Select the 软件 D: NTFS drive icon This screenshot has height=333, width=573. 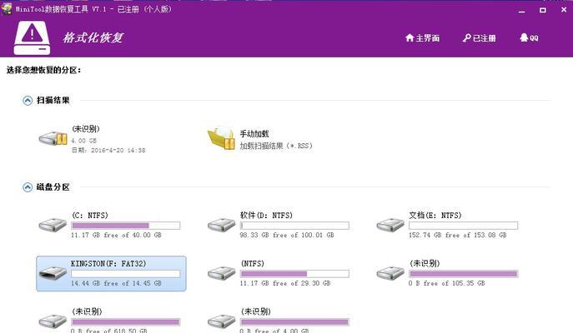click(x=222, y=225)
